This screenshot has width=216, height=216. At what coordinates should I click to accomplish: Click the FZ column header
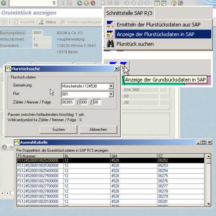pos(181,156)
